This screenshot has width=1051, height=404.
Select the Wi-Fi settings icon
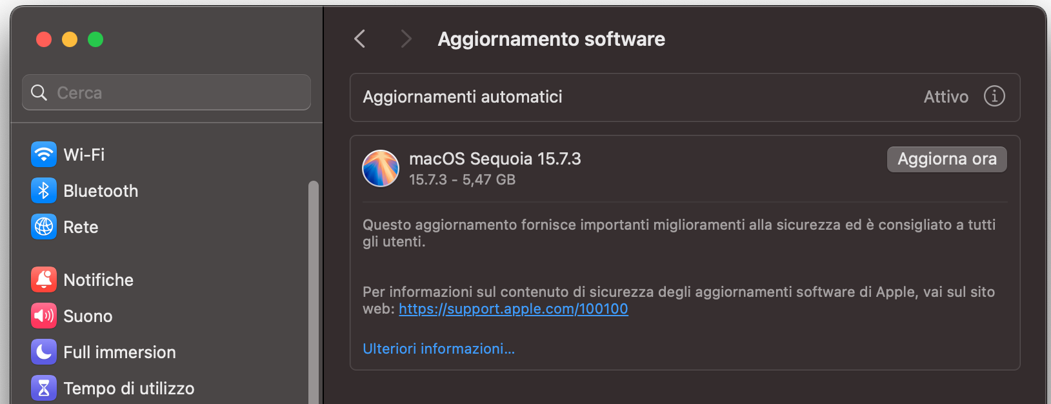coord(43,154)
